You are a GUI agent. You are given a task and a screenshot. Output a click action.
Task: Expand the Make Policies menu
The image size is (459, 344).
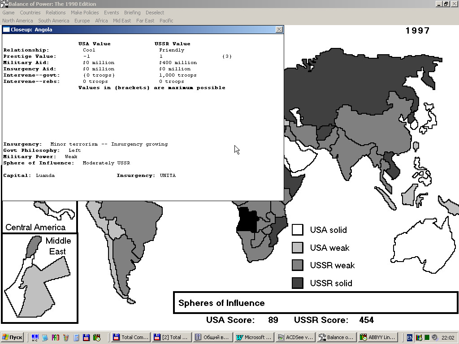[x=85, y=13]
